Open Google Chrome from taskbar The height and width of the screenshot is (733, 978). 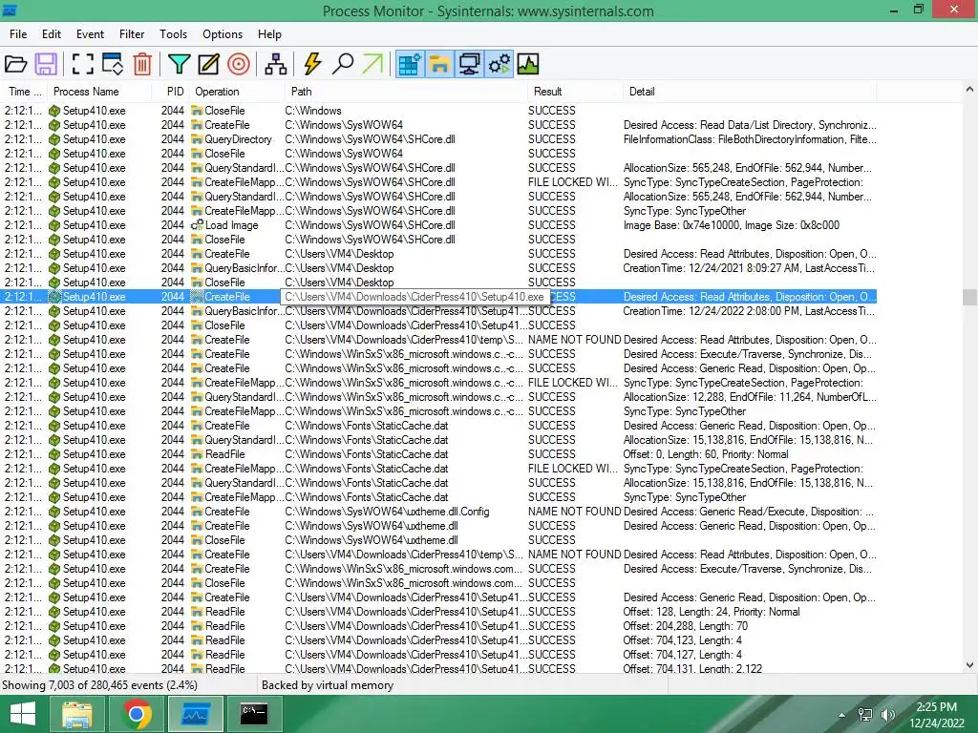(137, 714)
